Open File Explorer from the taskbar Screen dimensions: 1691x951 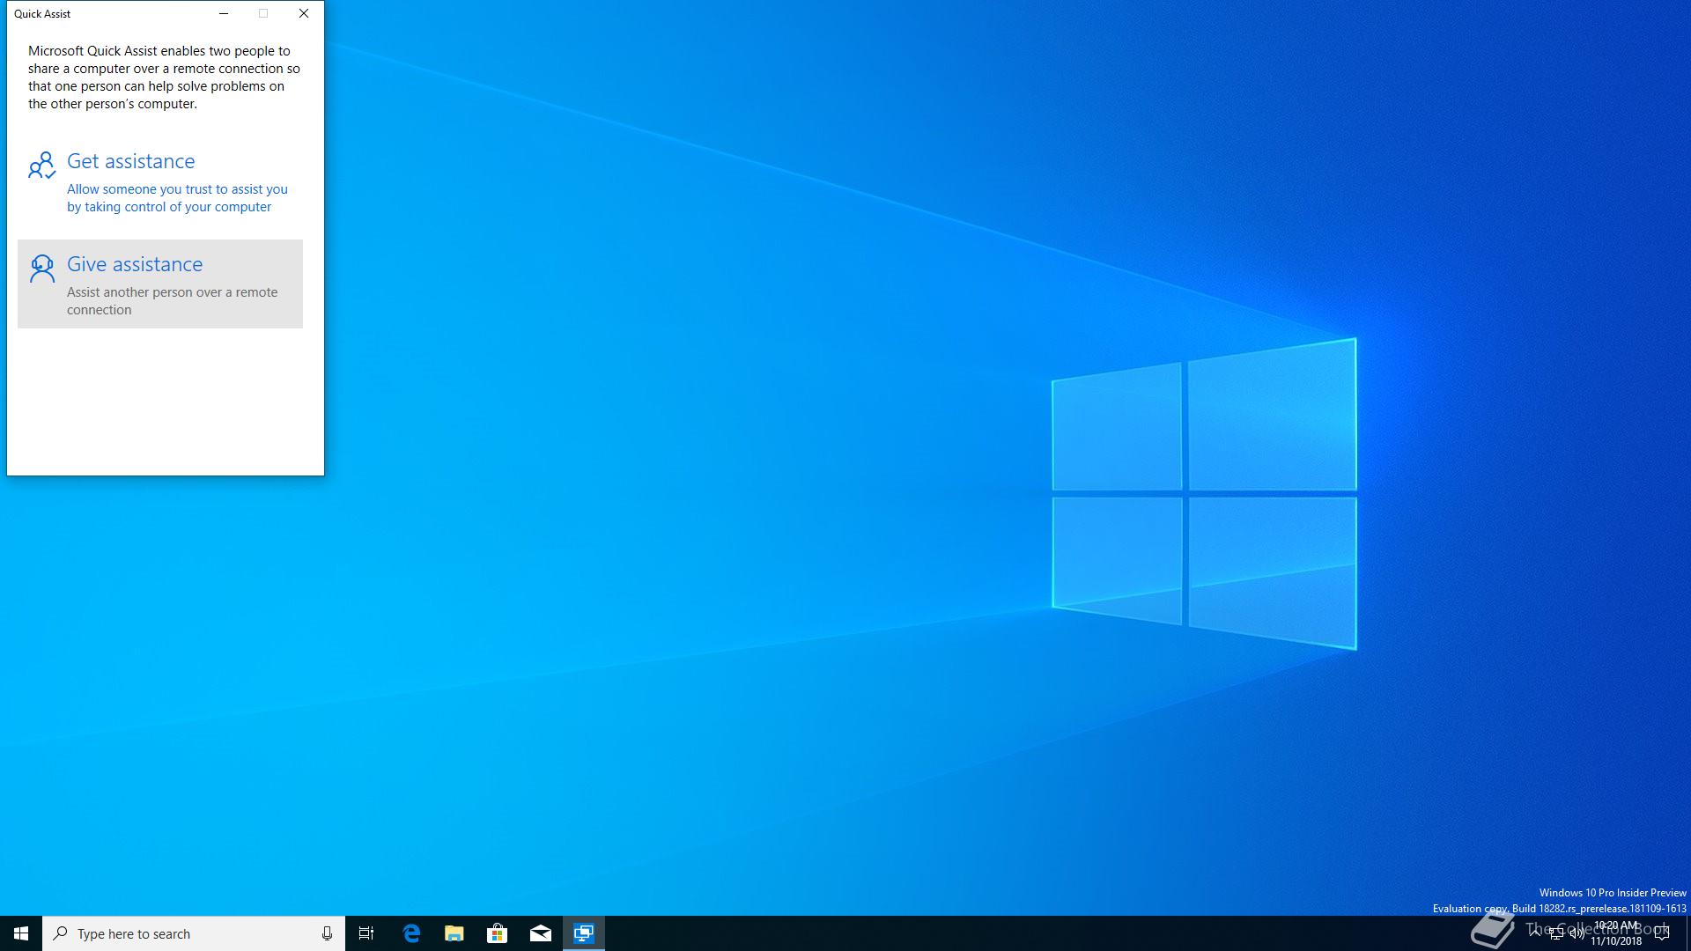pyautogui.click(x=454, y=933)
